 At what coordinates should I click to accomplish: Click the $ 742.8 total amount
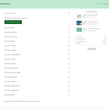[x=92, y=49]
